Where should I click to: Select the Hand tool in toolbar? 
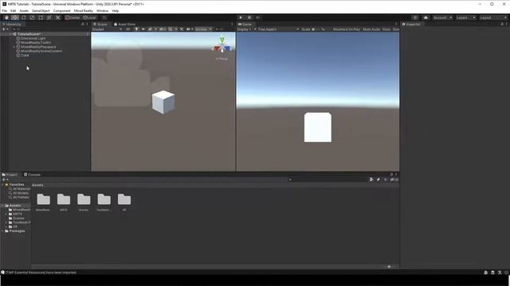click(x=6, y=17)
